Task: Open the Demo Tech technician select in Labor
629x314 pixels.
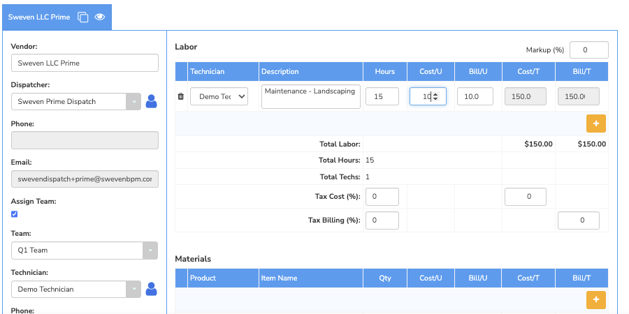Action: click(x=219, y=96)
